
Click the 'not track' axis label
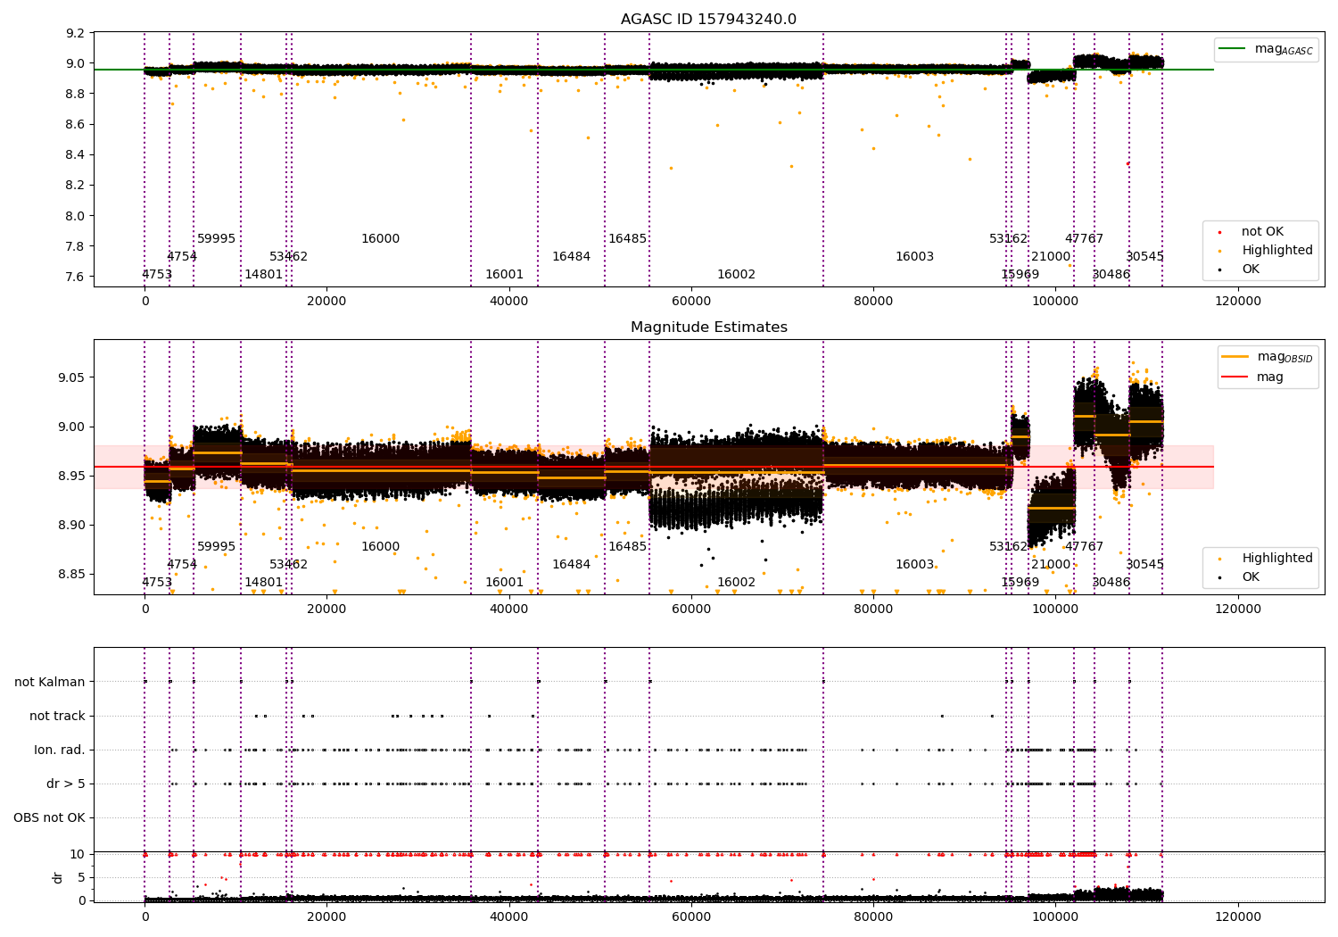[x=57, y=716]
